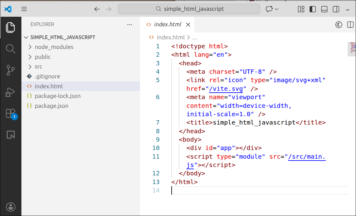Open the chat icon next to the command center
The width and height of the screenshot is (356, 216).
(x=270, y=9)
